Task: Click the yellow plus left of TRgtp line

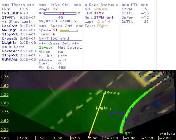Action: click(x=90, y=93)
